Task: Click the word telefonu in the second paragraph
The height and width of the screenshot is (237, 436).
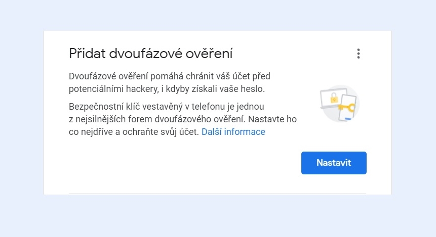Action: [x=208, y=107]
